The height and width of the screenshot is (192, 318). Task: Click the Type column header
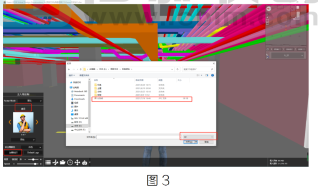pos(160,80)
